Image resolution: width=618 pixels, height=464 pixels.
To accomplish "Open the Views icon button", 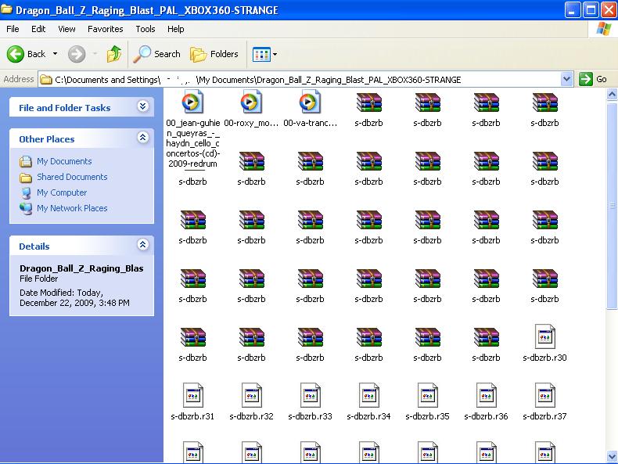I will click(261, 55).
